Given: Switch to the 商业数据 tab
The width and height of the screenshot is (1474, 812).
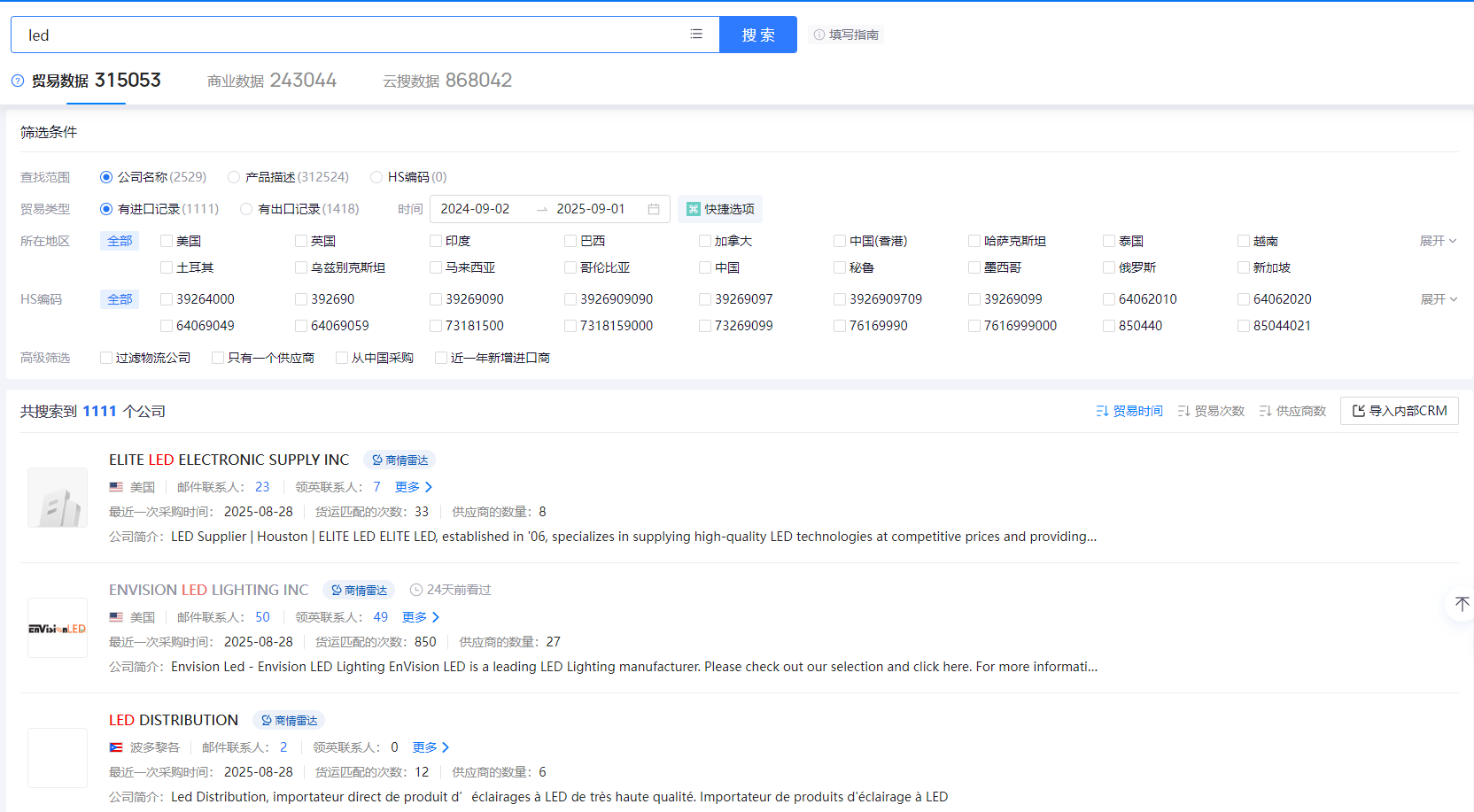Looking at the screenshot, I should (x=271, y=81).
